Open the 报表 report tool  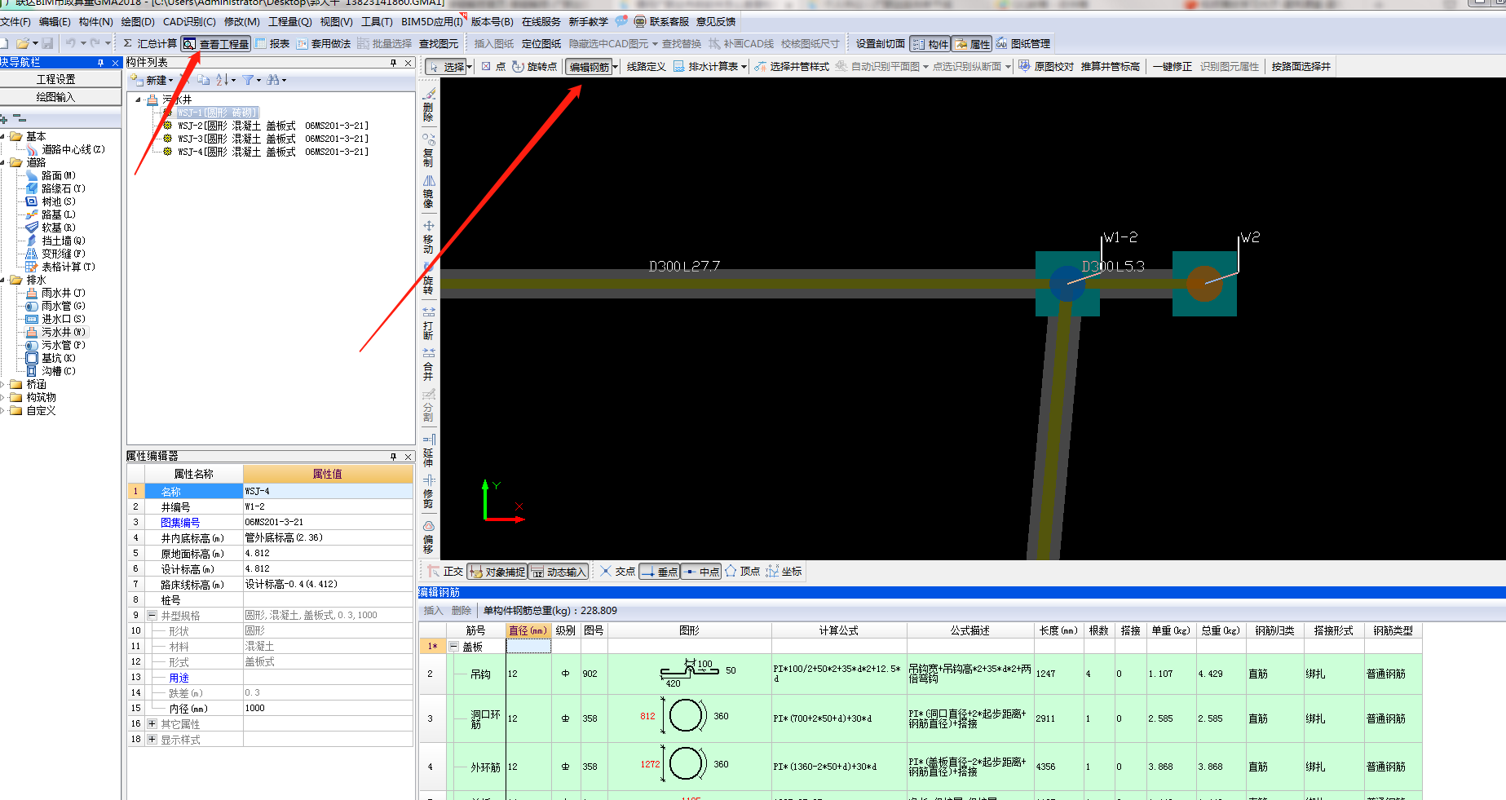272,44
